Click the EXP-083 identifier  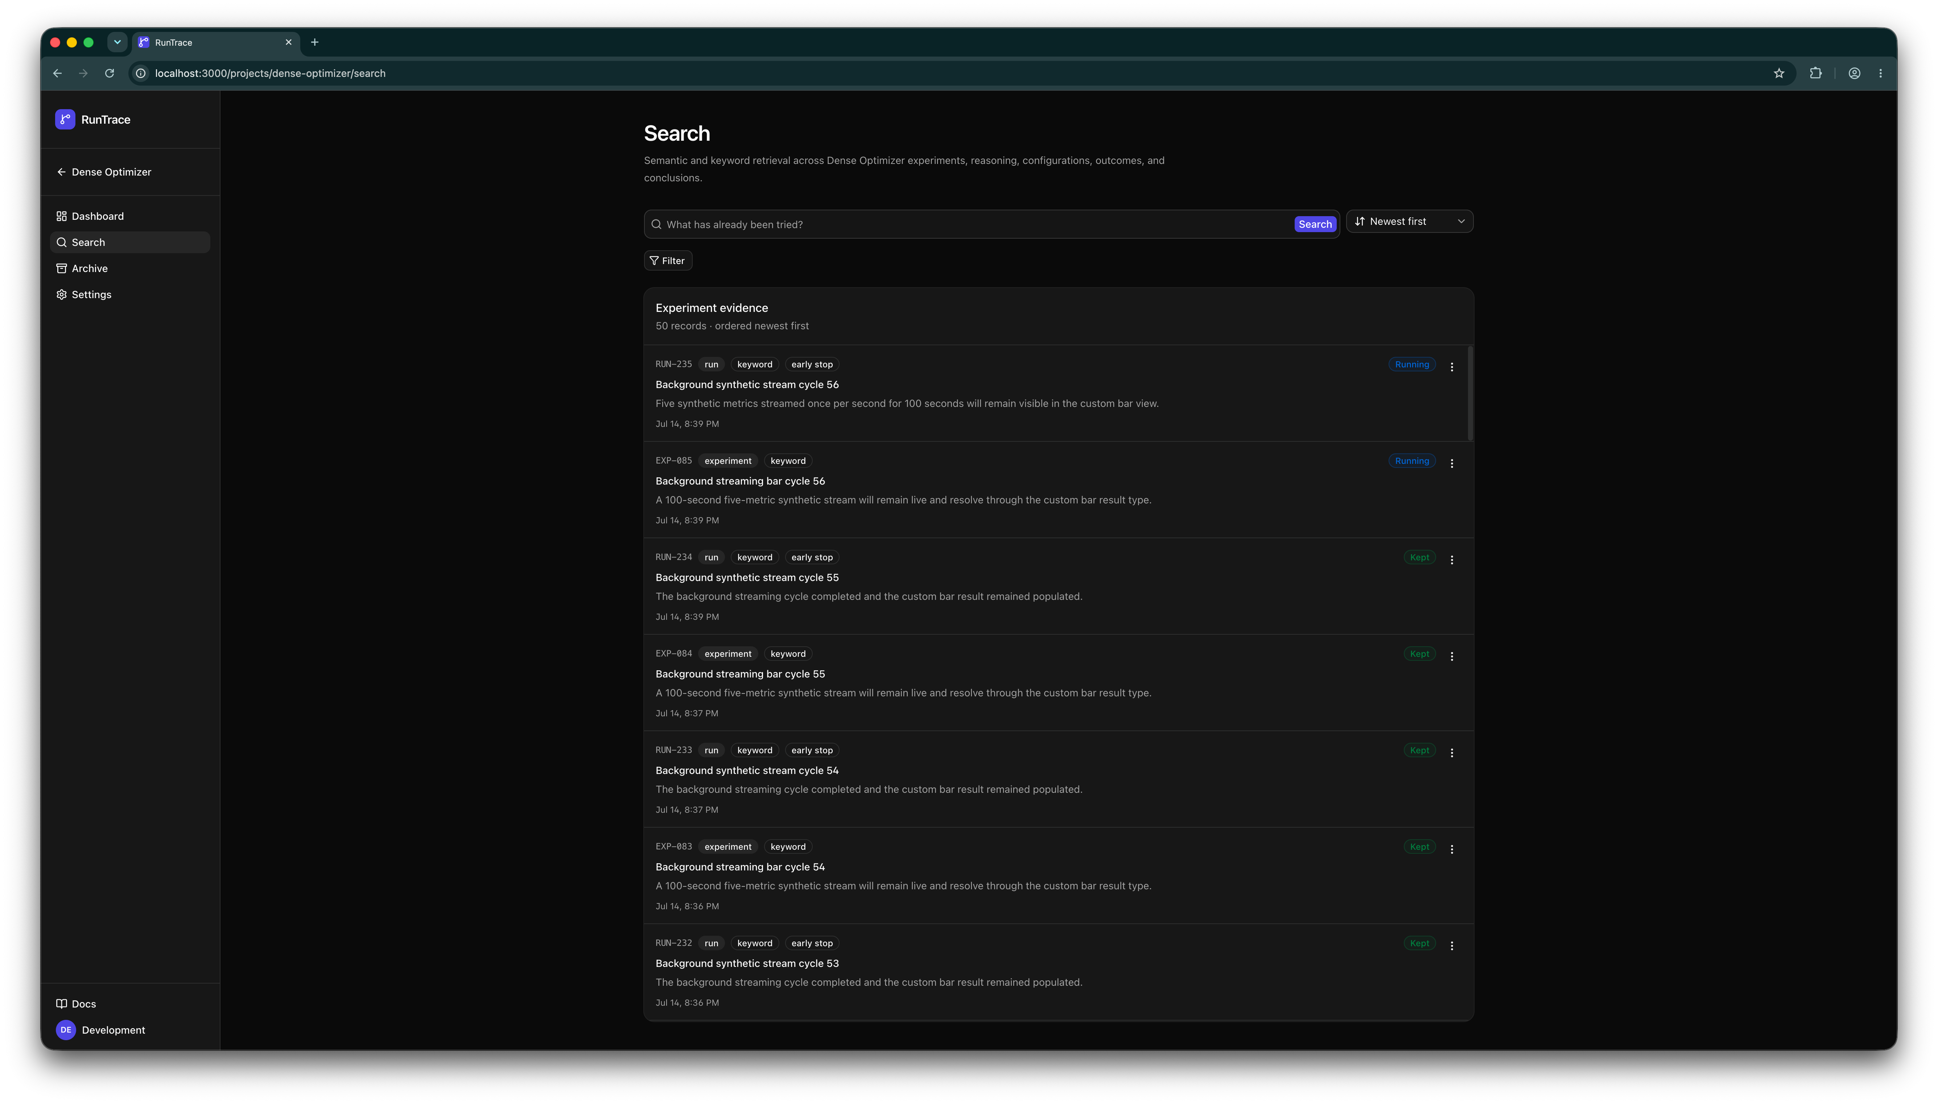673,846
